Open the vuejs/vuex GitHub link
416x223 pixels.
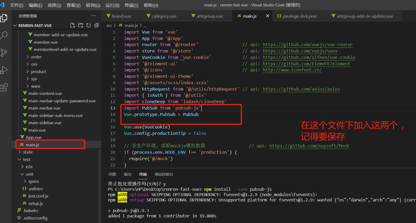(300, 51)
